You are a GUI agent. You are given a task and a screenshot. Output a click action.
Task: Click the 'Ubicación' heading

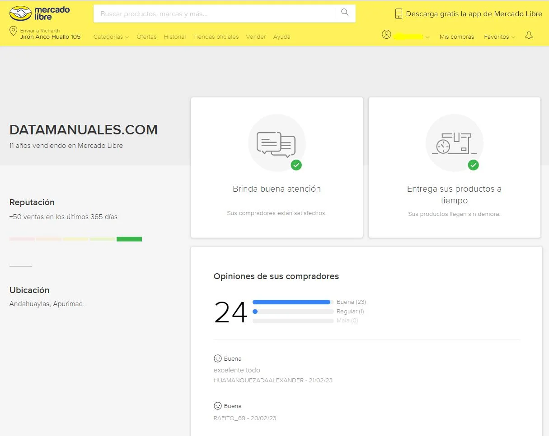(x=29, y=290)
